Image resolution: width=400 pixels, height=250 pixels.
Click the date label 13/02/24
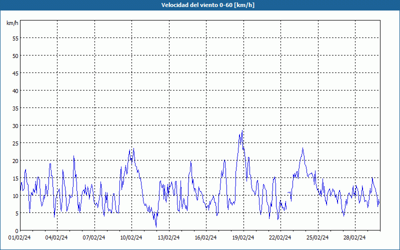coord(168,238)
